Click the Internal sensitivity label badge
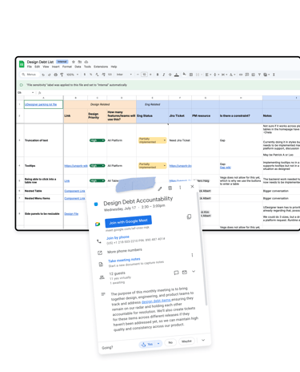The width and height of the screenshot is (300, 372). coord(62,62)
